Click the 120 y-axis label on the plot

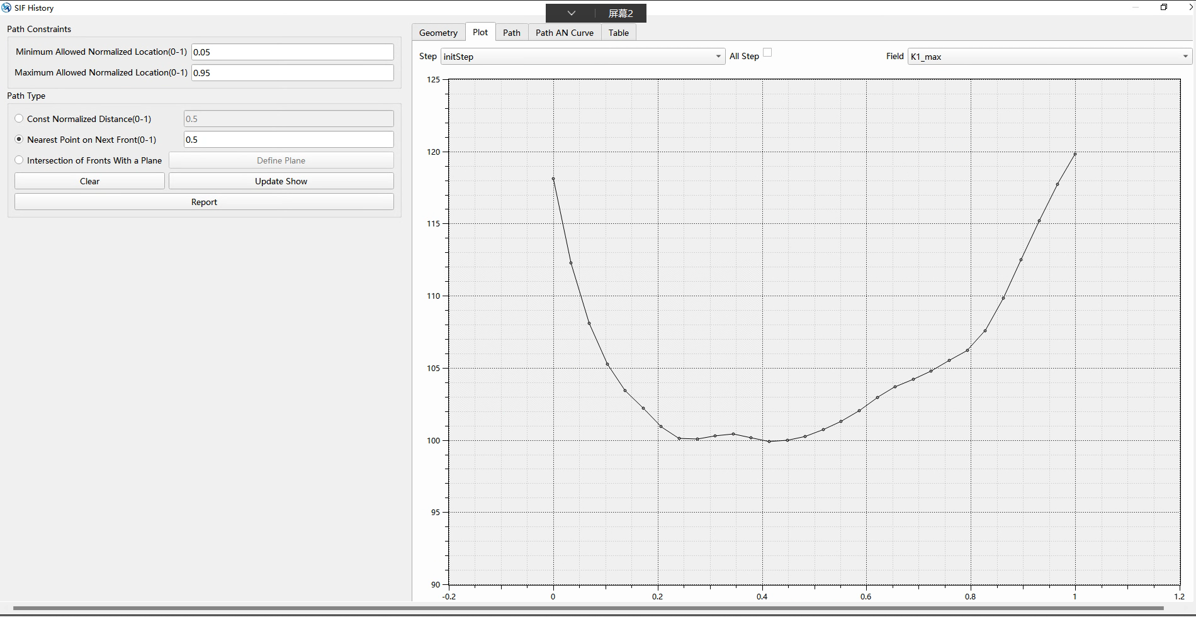434,152
